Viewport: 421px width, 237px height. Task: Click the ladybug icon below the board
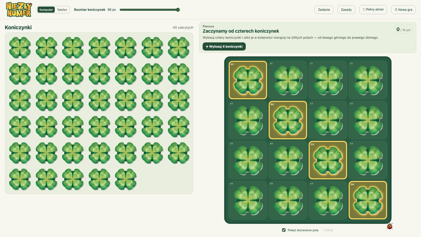390,226
